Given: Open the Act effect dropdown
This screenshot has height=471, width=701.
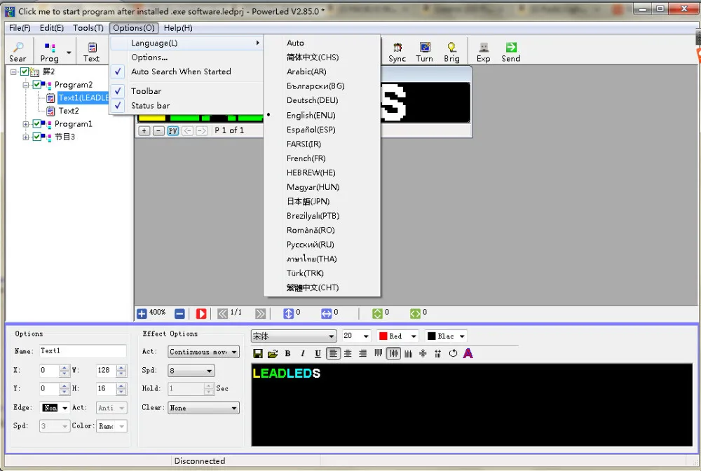Looking at the screenshot, I should 204,352.
